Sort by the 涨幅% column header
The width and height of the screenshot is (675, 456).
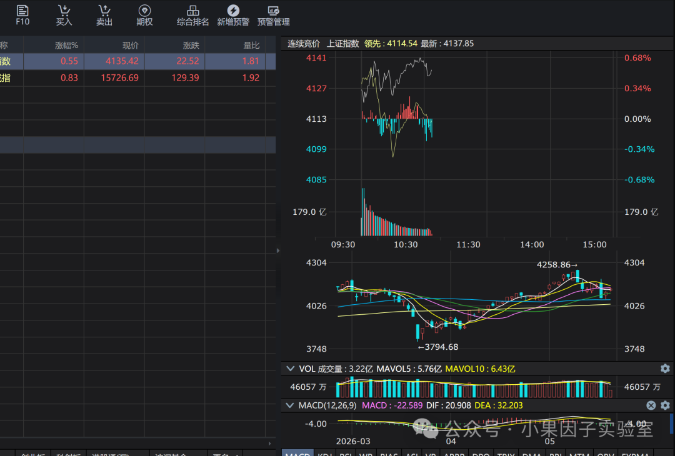pos(66,45)
